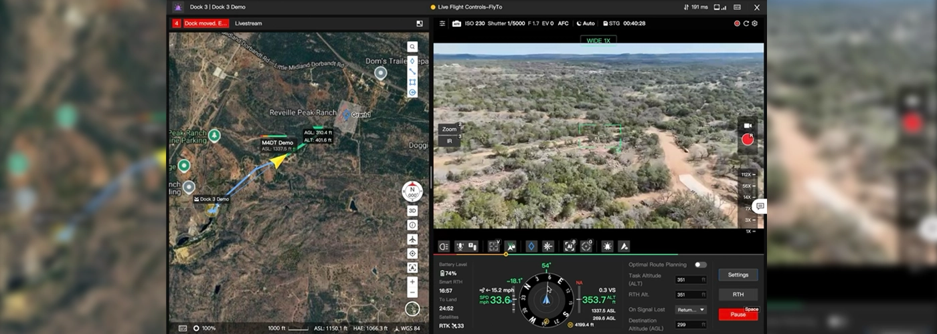Enable Optimal Route Planning switch
The height and width of the screenshot is (334, 937).
[x=701, y=265]
